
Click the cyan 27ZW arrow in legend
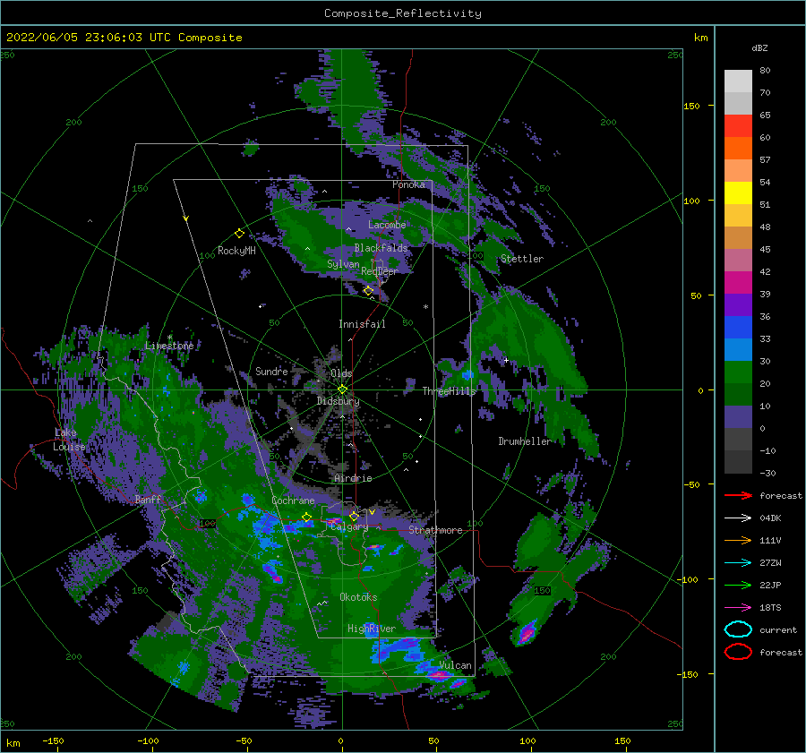coord(738,563)
